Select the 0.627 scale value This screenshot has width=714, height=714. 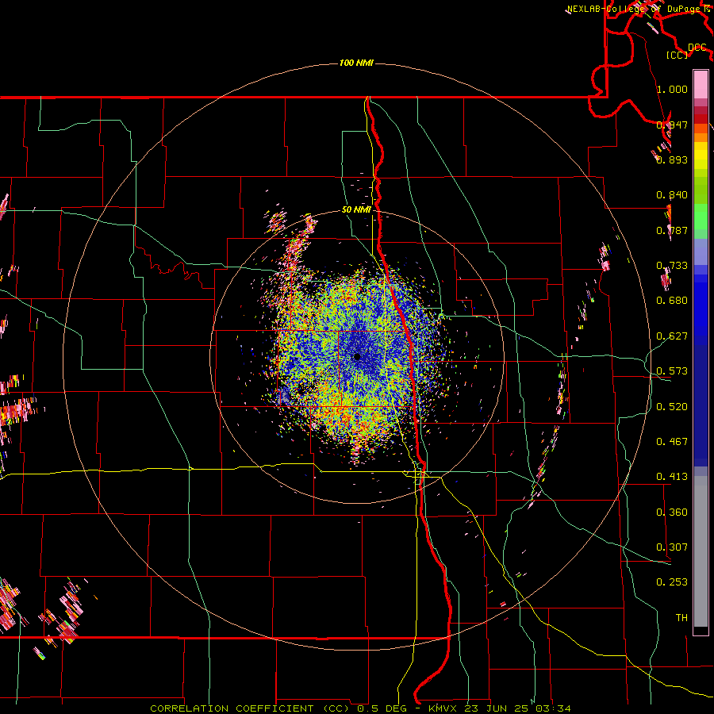pos(672,336)
